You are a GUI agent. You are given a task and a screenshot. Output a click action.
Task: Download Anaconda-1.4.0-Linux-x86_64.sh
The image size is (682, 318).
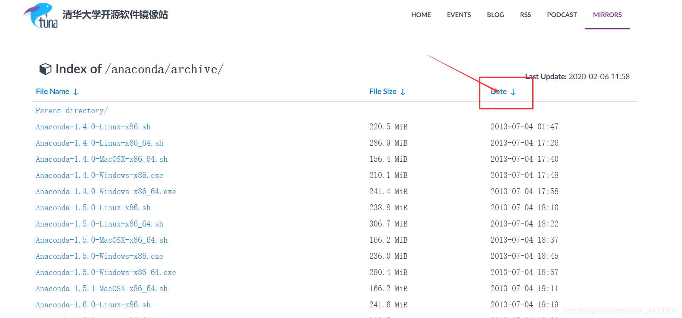tap(100, 143)
